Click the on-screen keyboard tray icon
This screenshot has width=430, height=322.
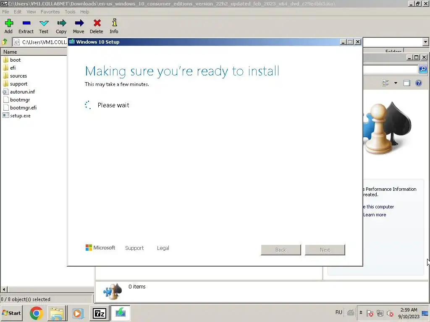[351, 313]
